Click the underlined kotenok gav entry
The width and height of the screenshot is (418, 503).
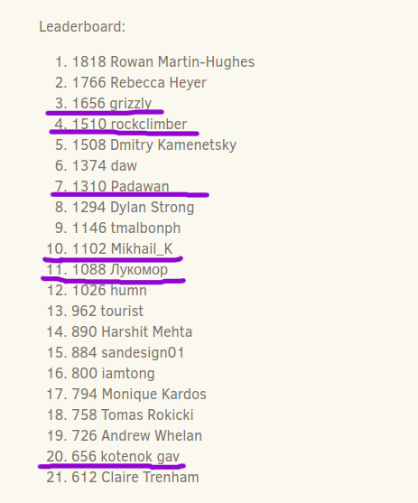(113, 456)
